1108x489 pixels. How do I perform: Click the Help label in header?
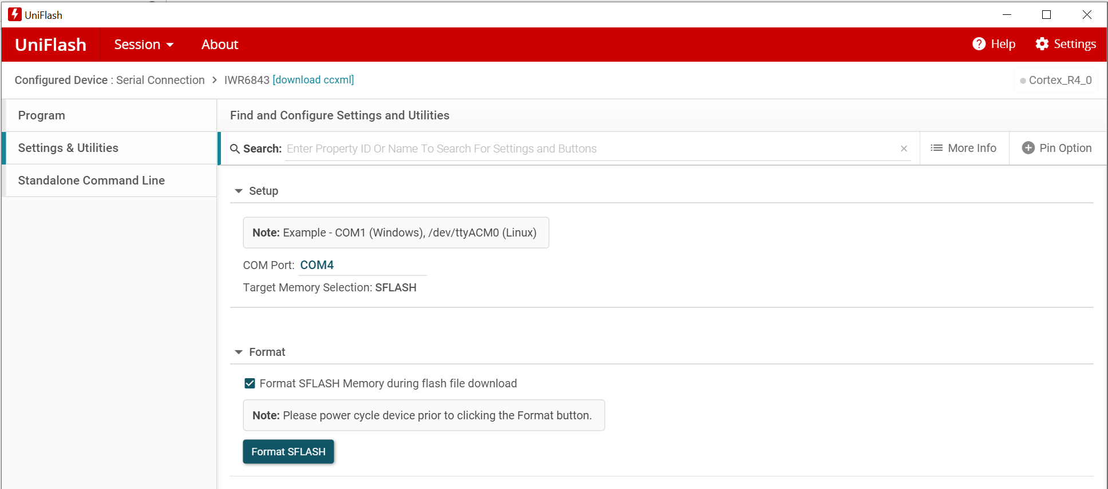[x=1003, y=44]
